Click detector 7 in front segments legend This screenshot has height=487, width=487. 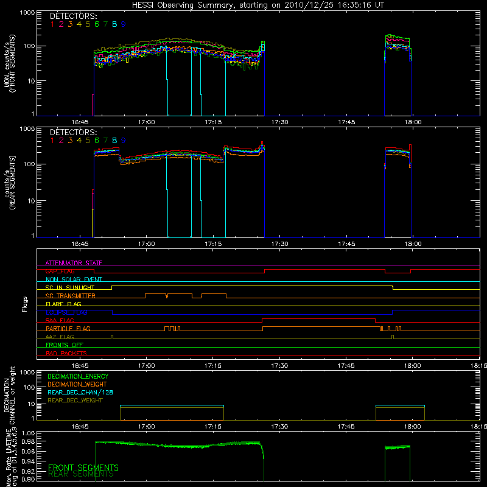click(x=105, y=24)
